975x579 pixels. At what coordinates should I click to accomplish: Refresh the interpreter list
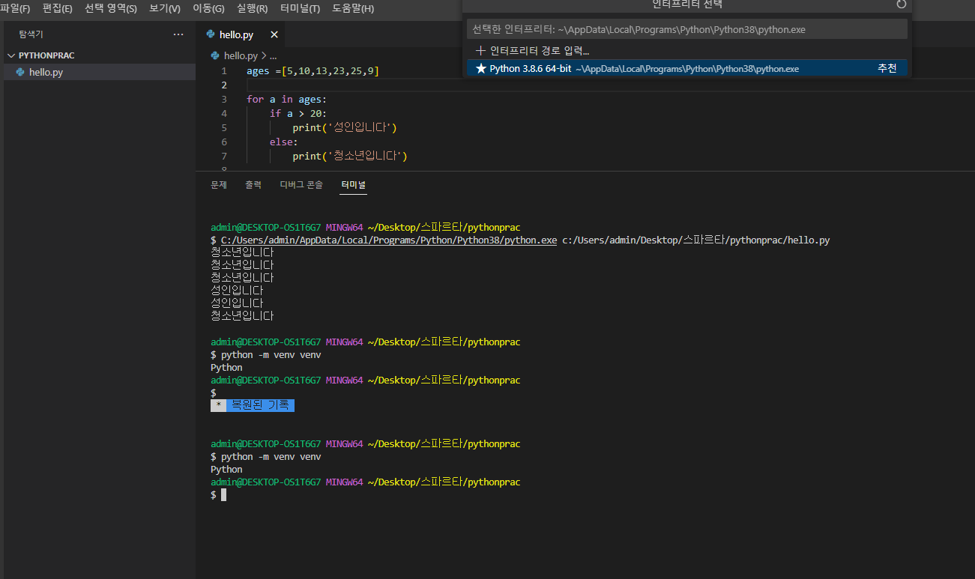click(902, 4)
